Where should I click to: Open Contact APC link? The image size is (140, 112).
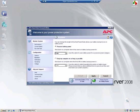[x=38, y=77]
